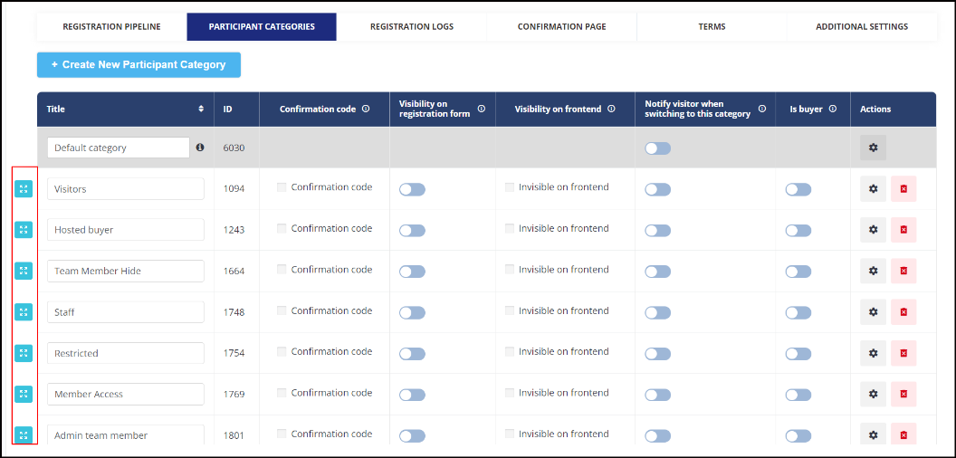Viewport: 956px width, 458px height.
Task: Click the Member Access title input field
Action: tap(126, 394)
